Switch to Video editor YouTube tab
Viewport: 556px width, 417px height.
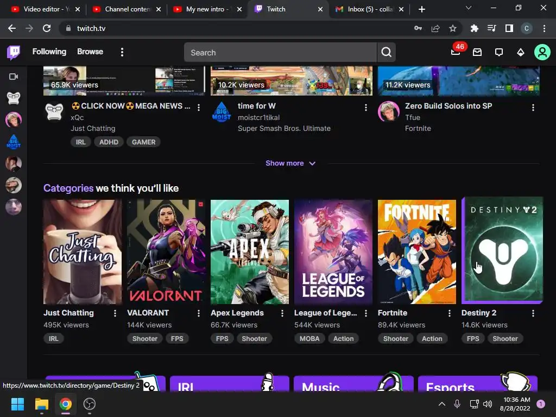pyautogui.click(x=45, y=9)
